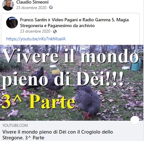Viewport: 144px width, 141px height.
Task: Open Franco Santin's round avatar
Action: pos(12,23)
